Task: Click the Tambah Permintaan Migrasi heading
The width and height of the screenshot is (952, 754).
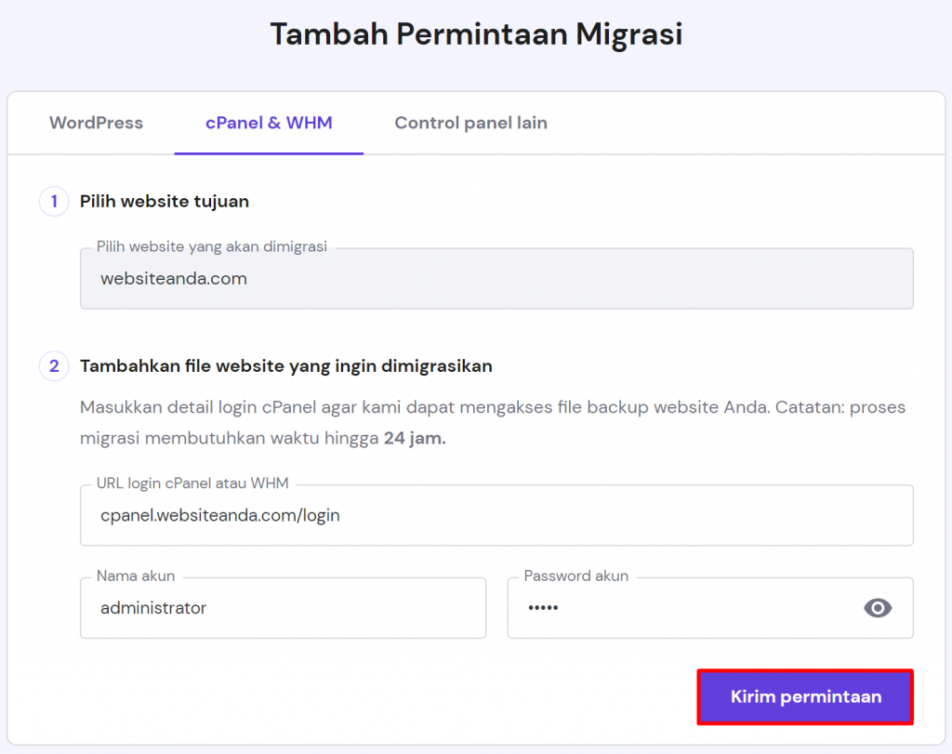Action: tap(476, 34)
